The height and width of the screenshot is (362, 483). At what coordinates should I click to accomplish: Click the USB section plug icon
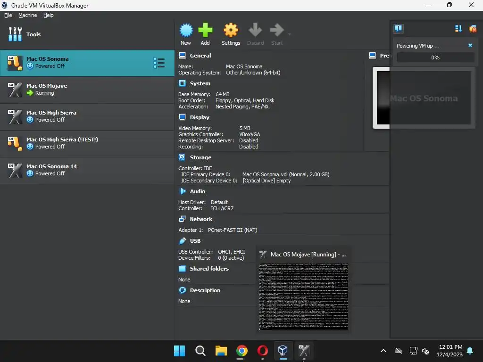click(183, 240)
